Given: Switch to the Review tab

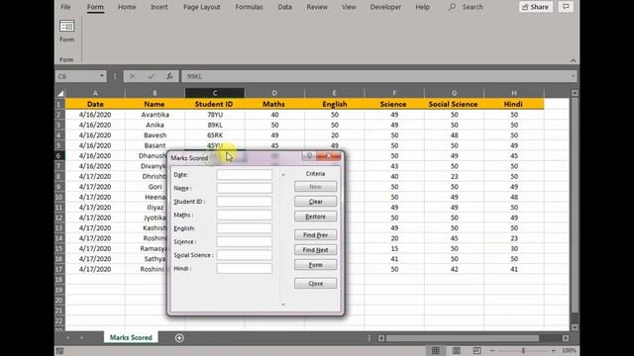Looking at the screenshot, I should [317, 7].
